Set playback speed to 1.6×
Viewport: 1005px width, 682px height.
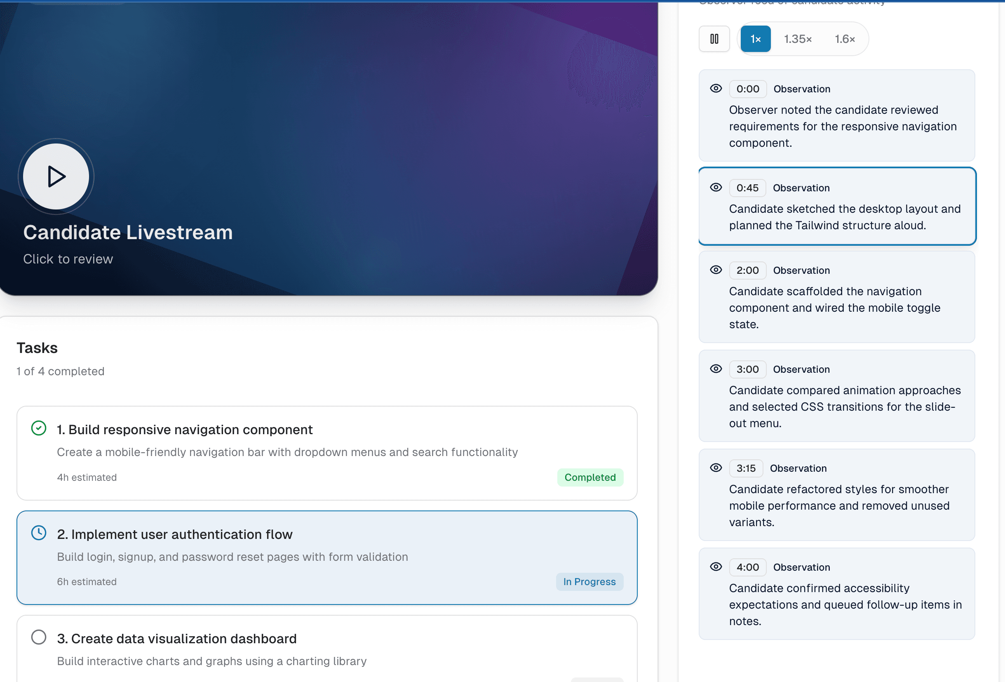(x=844, y=39)
